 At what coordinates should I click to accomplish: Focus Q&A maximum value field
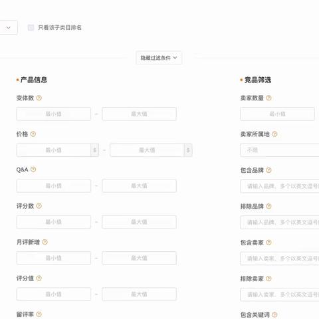[x=139, y=185]
